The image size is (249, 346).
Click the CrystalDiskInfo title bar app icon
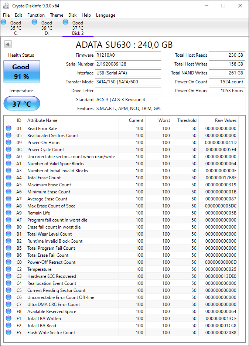[x=6, y=6]
